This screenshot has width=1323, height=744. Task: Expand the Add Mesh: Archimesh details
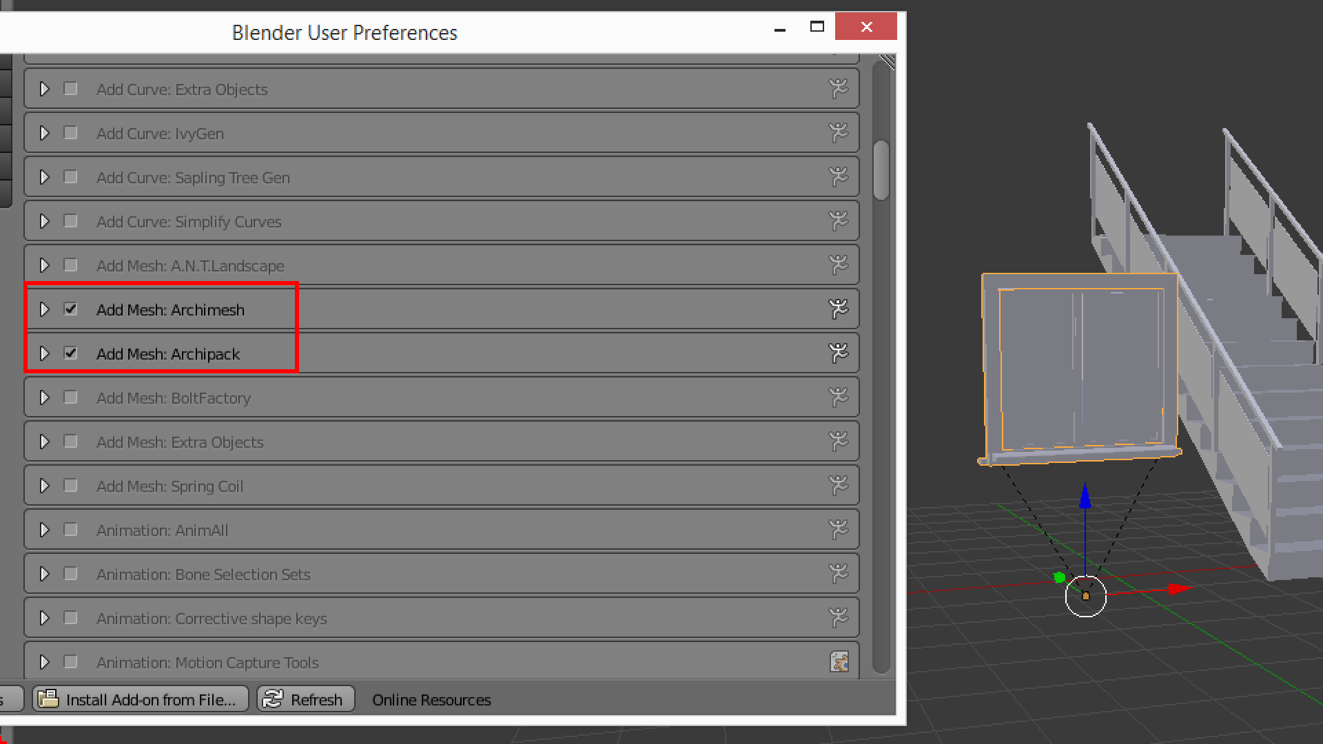click(45, 309)
